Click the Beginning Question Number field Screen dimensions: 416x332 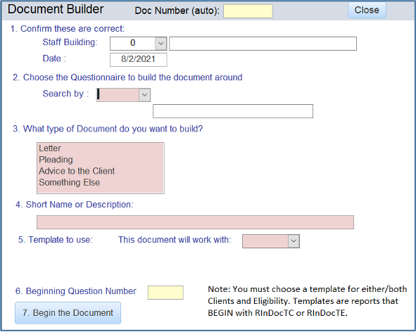click(165, 293)
